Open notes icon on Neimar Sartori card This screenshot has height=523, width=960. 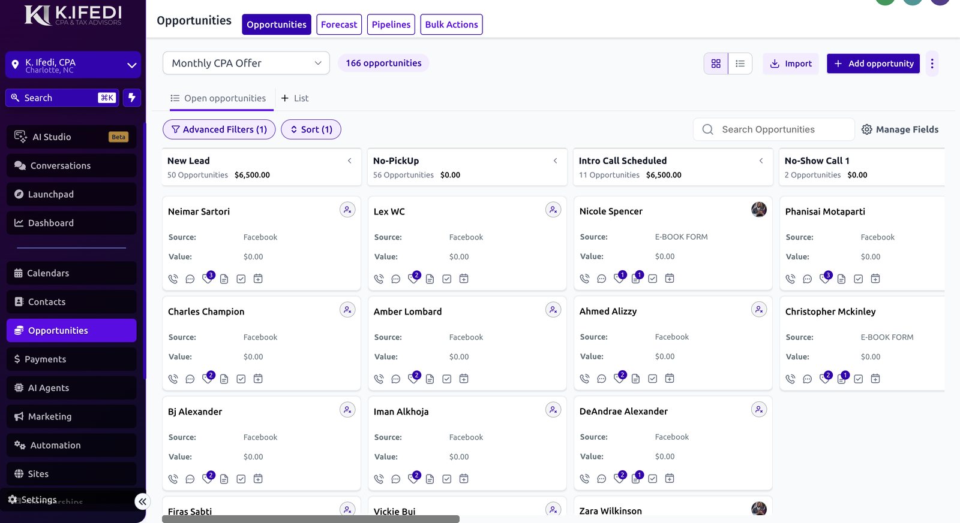tap(224, 279)
